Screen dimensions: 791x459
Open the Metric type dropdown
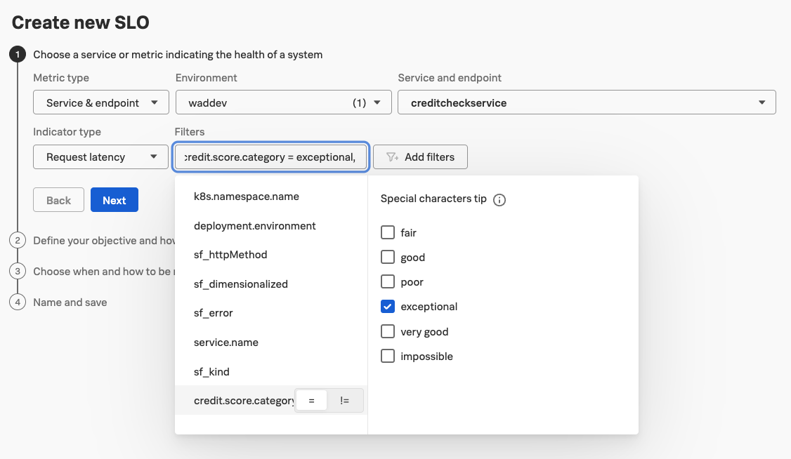100,102
